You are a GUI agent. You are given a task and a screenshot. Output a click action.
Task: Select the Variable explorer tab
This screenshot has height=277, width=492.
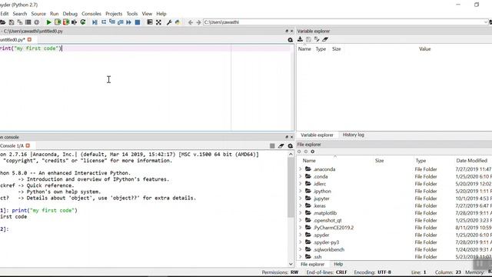click(x=317, y=135)
